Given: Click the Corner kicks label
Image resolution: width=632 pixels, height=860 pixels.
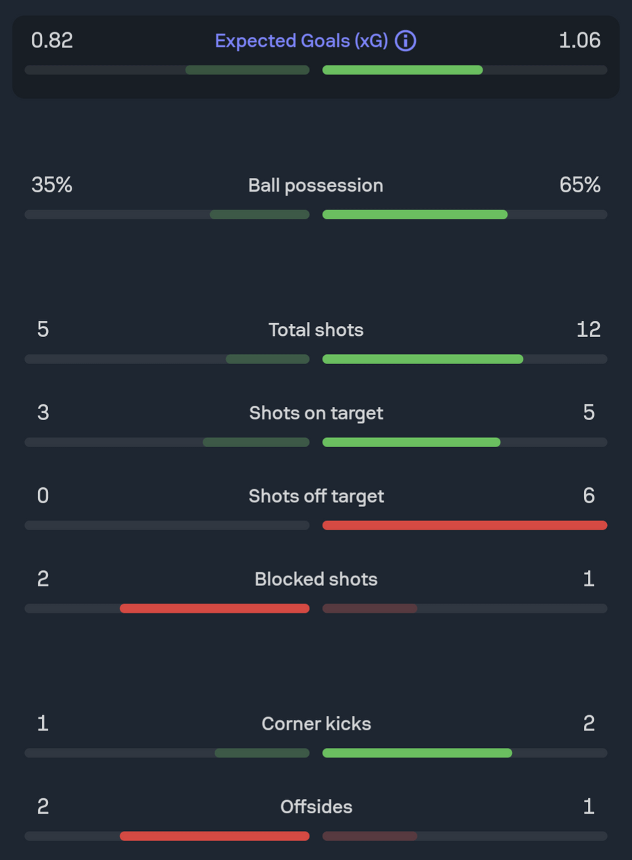Looking at the screenshot, I should pyautogui.click(x=316, y=724).
